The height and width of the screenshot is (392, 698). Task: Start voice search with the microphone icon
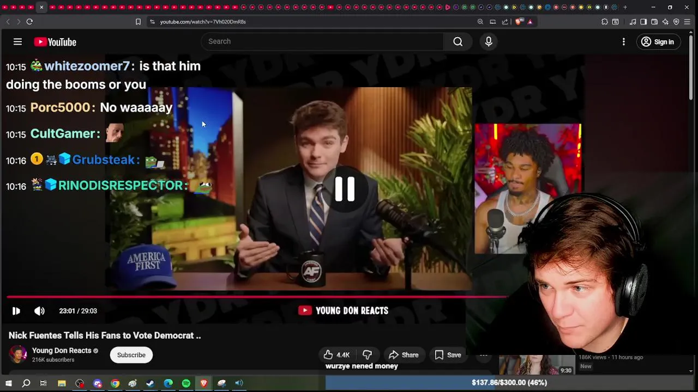[489, 41]
